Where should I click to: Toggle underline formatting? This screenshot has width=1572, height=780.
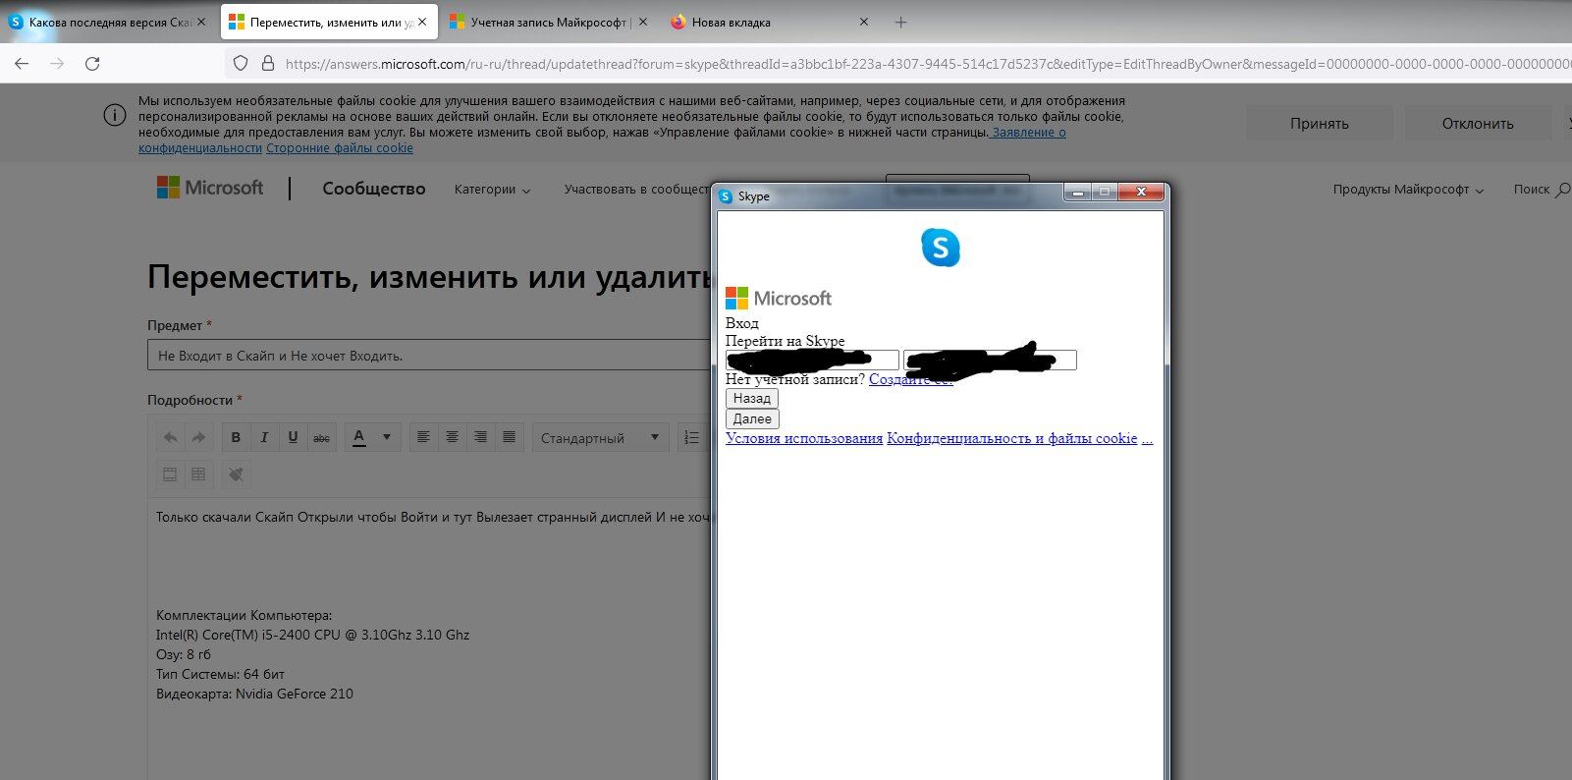point(293,437)
